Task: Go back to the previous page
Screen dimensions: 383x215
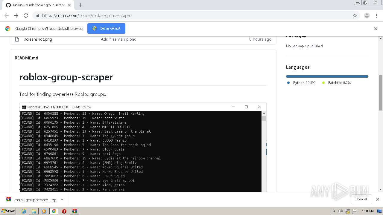Action: [7, 16]
